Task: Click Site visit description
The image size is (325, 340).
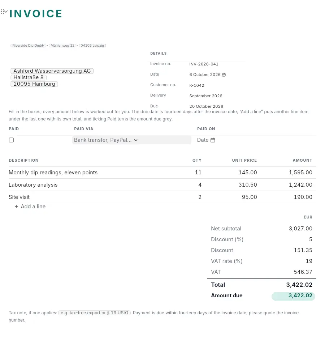Action: [x=19, y=197]
